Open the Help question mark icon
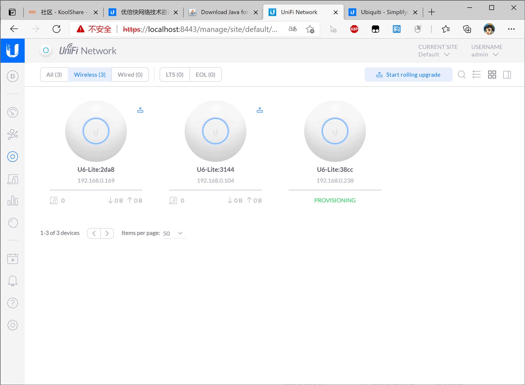525x385 pixels. [13, 303]
